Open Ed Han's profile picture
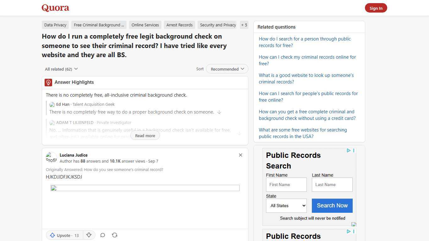Viewport: 429px width, 241px height. pyautogui.click(x=52, y=104)
